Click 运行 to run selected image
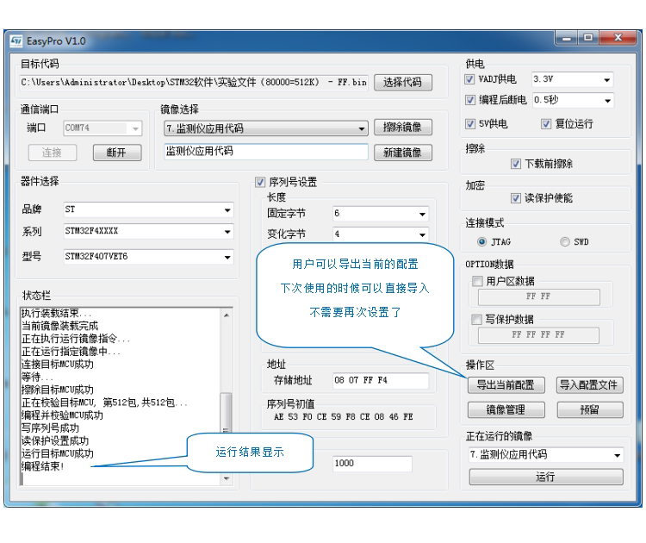The height and width of the screenshot is (543, 646). click(546, 477)
